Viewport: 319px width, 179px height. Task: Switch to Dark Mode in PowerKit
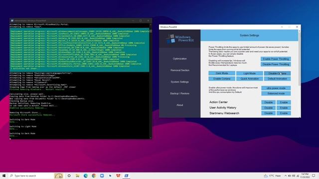[222, 73]
